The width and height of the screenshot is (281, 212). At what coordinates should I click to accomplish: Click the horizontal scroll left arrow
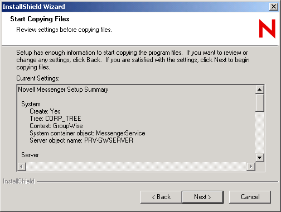coord(22,166)
